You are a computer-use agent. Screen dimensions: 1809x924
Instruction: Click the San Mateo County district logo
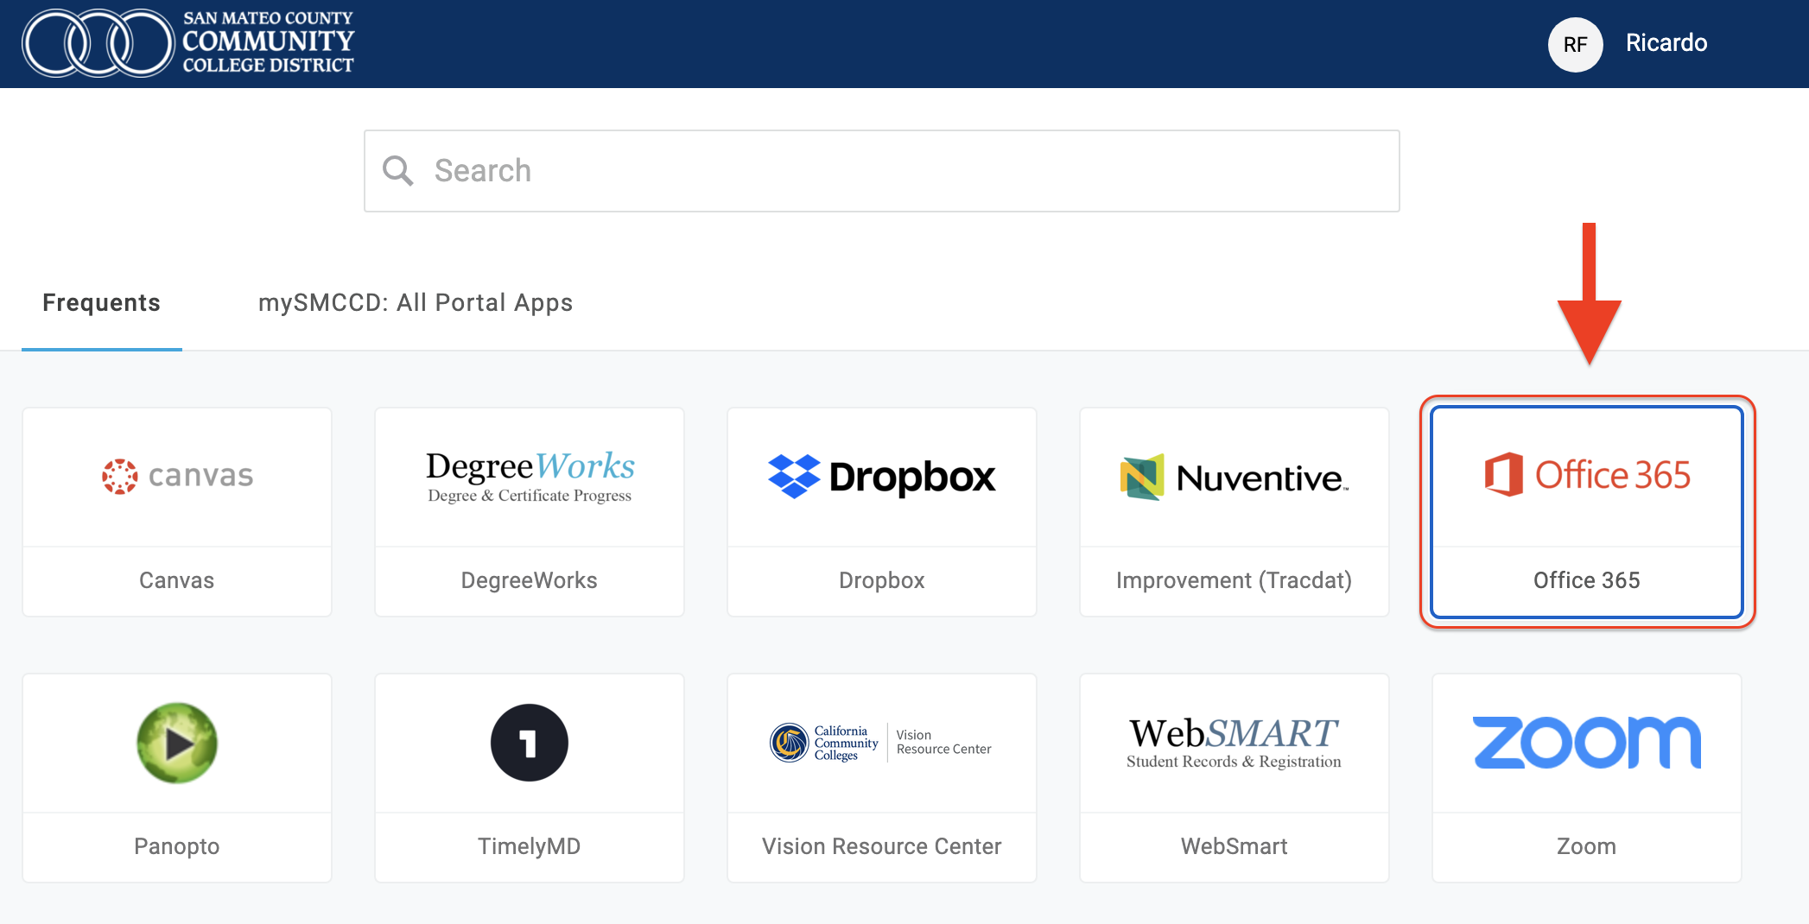[x=188, y=42]
